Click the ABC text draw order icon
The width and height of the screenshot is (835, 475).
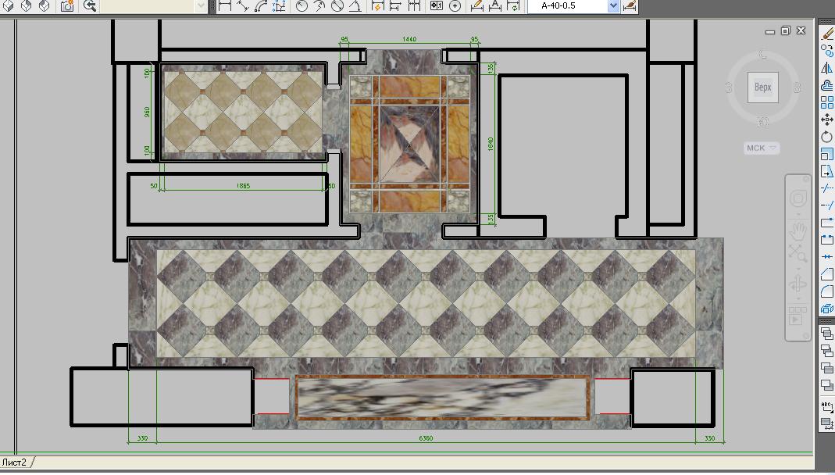click(x=826, y=406)
